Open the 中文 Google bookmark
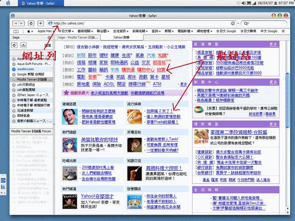This screenshot has width=295, height=221. pyautogui.click(x=269, y=31)
